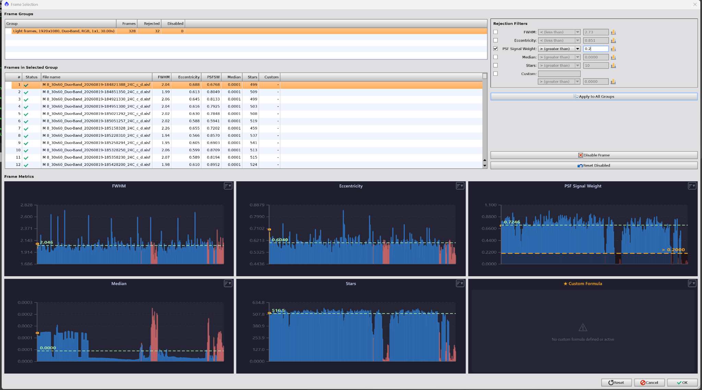Click the Cancel button
Viewport: 702px width, 390px height.
pyautogui.click(x=649, y=382)
